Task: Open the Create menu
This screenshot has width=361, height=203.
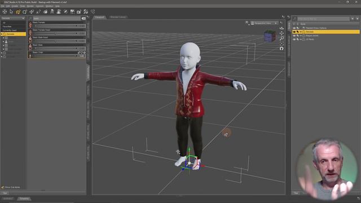Action: tap(15, 6)
